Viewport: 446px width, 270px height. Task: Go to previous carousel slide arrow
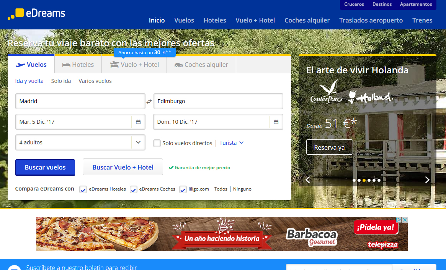[x=307, y=180]
